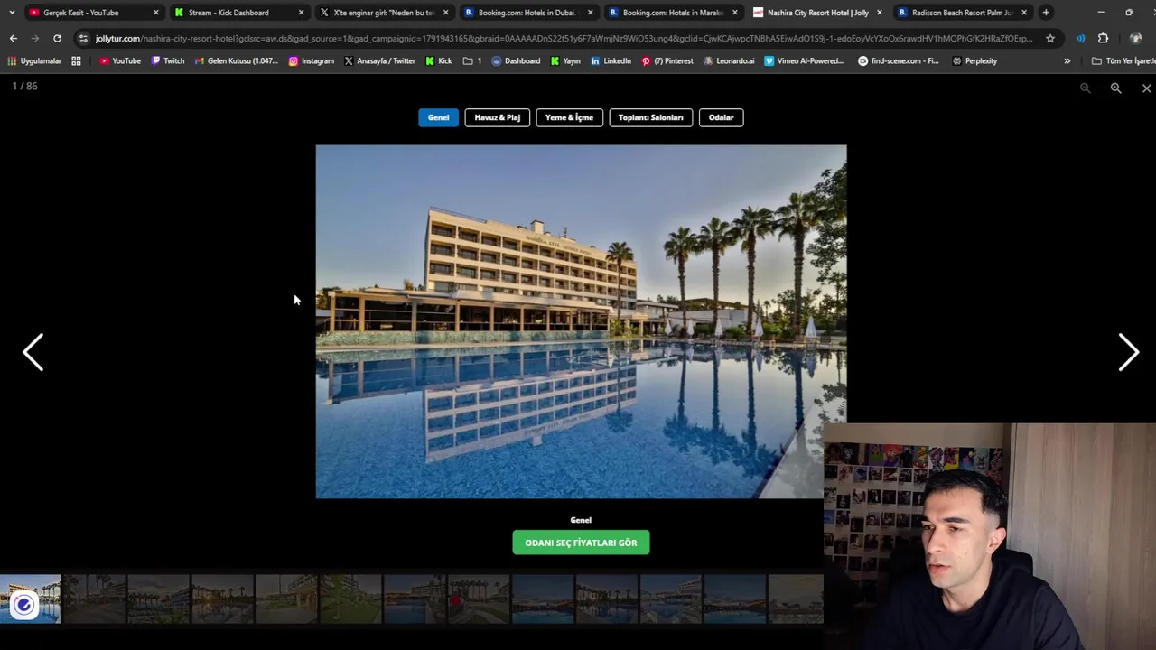Open the round accessibility widget at bottom left

(x=23, y=605)
